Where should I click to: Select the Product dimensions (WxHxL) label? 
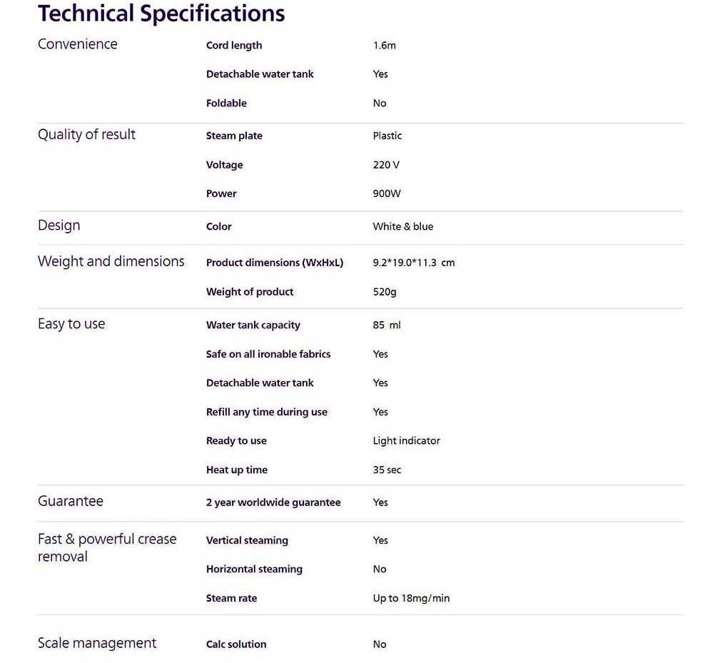click(275, 263)
